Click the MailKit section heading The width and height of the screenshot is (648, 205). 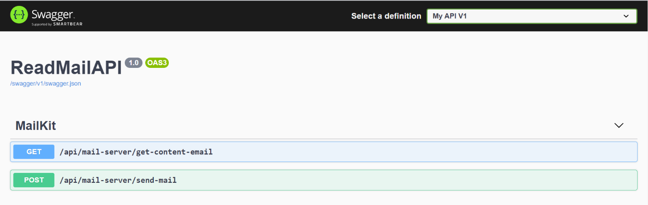coord(36,126)
